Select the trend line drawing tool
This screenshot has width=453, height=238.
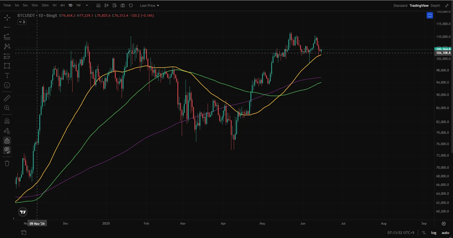pos(7,27)
